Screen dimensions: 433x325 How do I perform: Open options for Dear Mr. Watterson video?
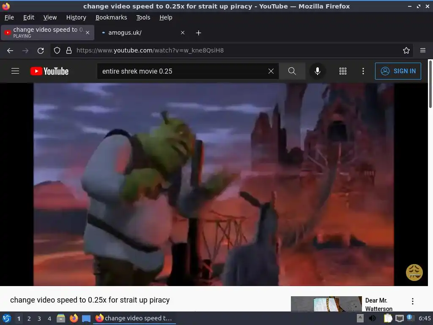point(413,301)
